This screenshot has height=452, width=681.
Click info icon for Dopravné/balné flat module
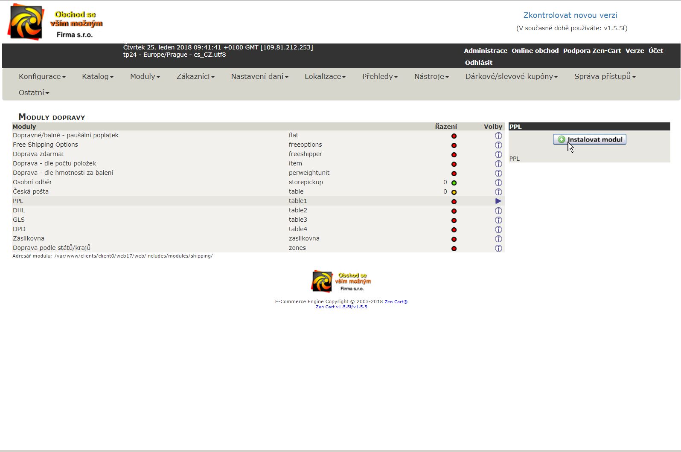pyautogui.click(x=498, y=136)
